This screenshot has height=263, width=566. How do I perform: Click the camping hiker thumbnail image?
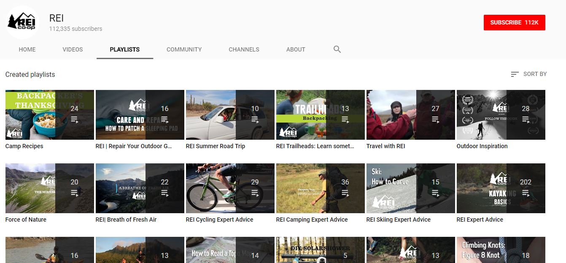[x=321, y=188]
